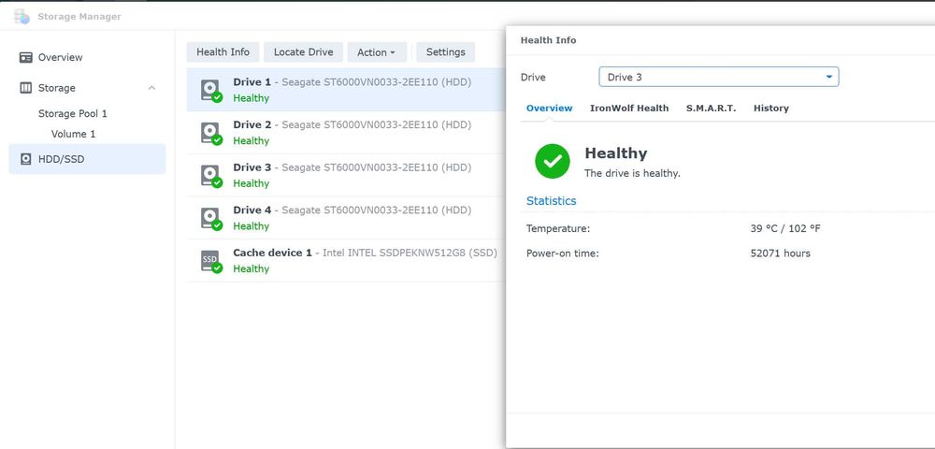Viewport: 935px width, 449px height.
Task: Select the Drive 1 row text
Action: (352, 82)
